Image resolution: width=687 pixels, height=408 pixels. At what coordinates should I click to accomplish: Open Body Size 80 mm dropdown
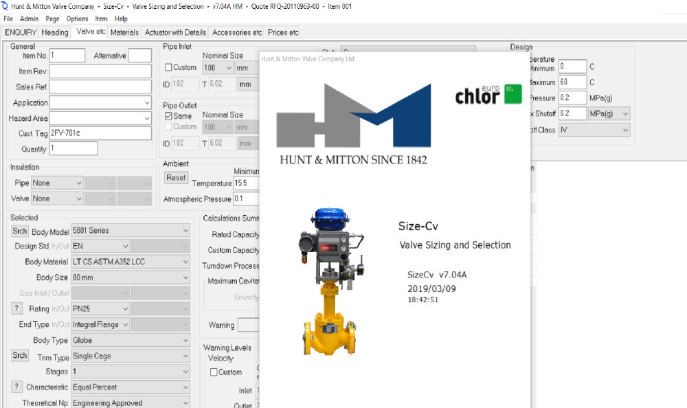(131, 277)
